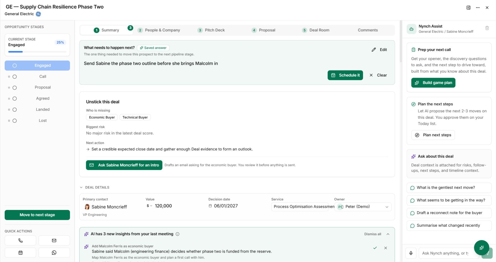496x262 pixels.
Task: Click Ask Sabine Moncrieff for an intro
Action: click(124, 165)
